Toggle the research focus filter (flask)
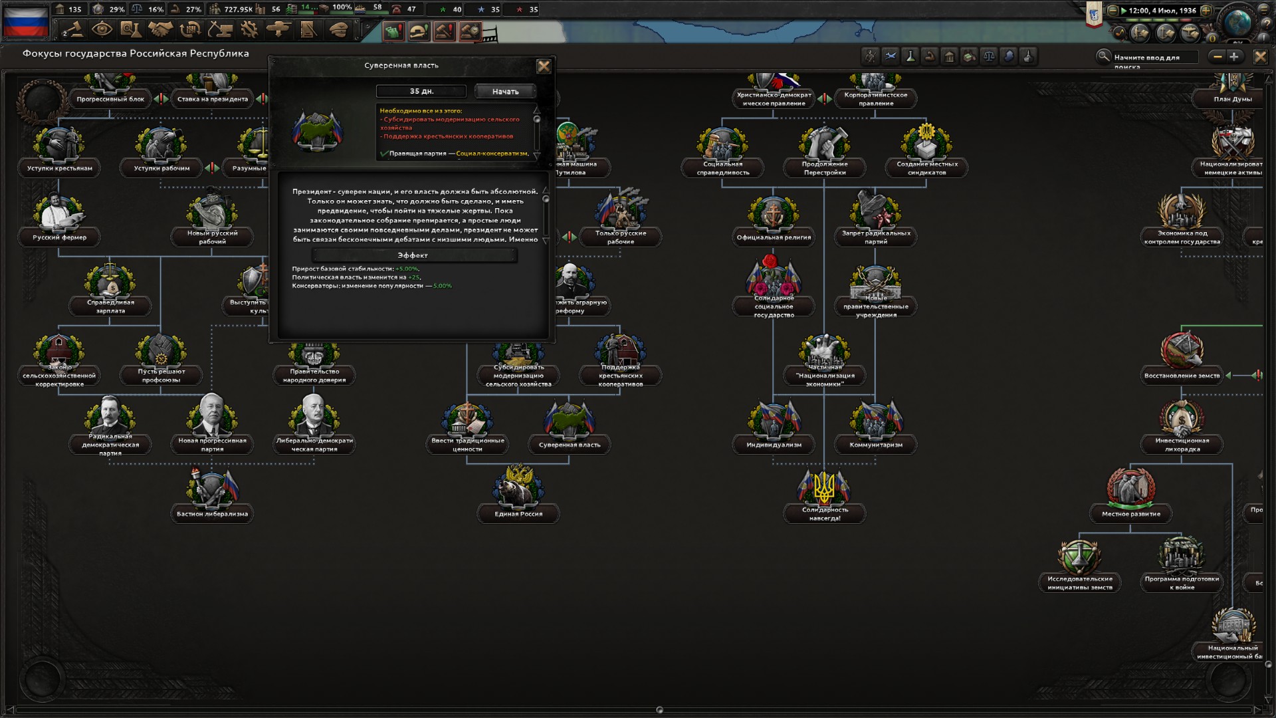1276x718 pixels. click(910, 57)
